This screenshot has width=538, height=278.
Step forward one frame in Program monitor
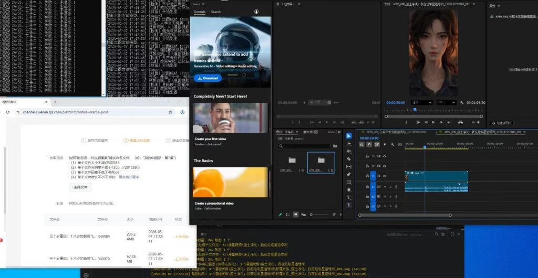click(x=441, y=122)
